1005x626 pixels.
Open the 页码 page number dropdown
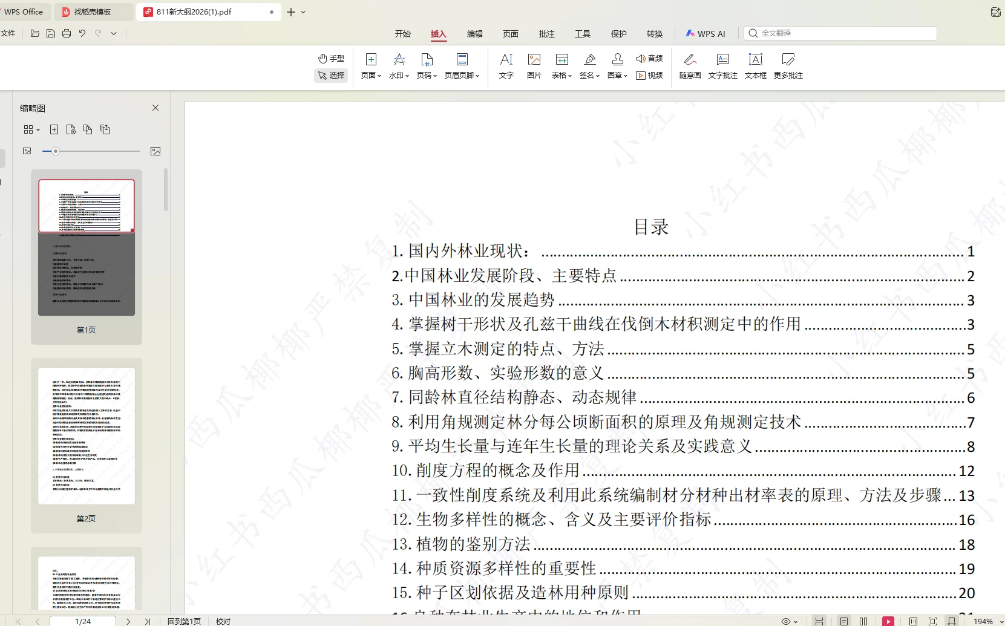[427, 76]
